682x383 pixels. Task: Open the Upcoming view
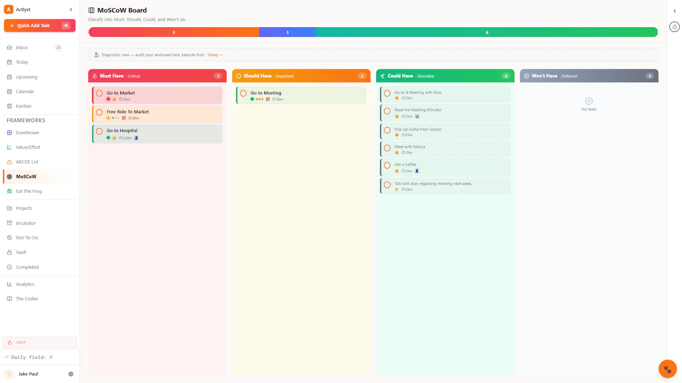coord(40,77)
